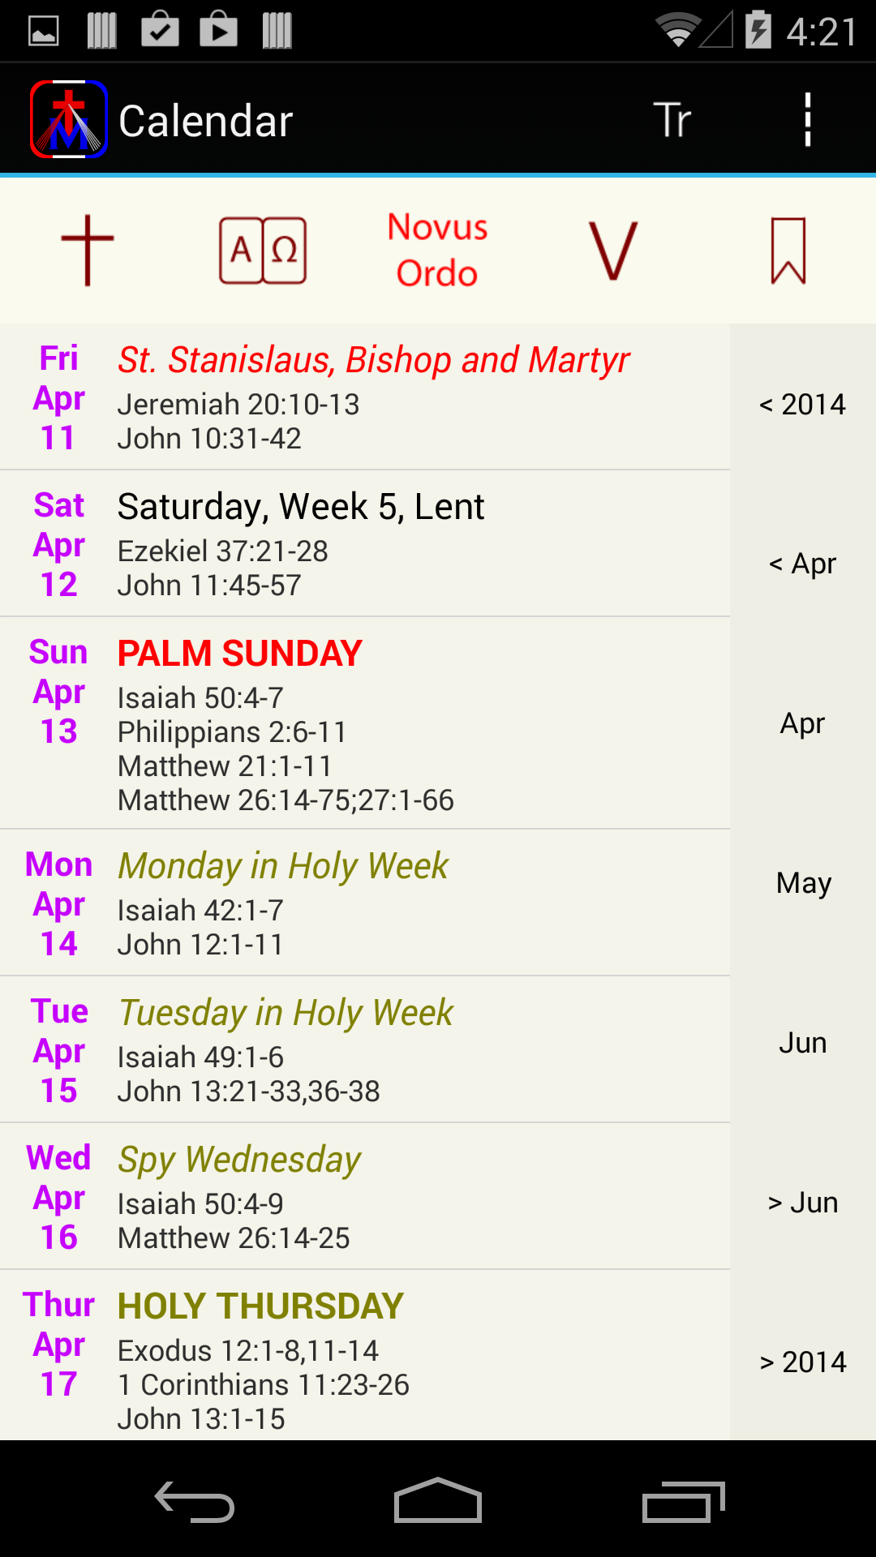876x1557 pixels.
Task: Jump to next year with > 2014
Action: point(803,1362)
